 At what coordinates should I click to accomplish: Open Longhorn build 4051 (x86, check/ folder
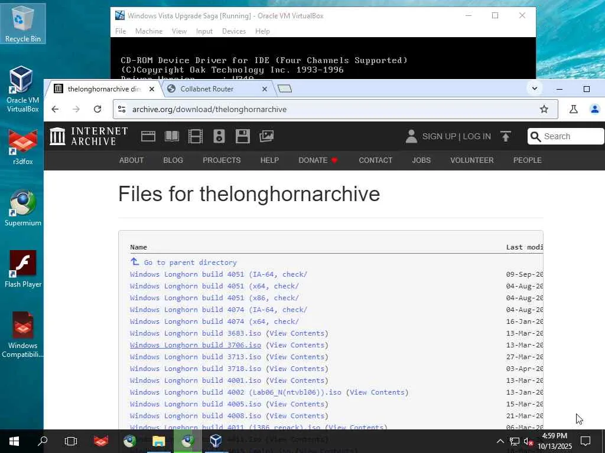(x=214, y=298)
